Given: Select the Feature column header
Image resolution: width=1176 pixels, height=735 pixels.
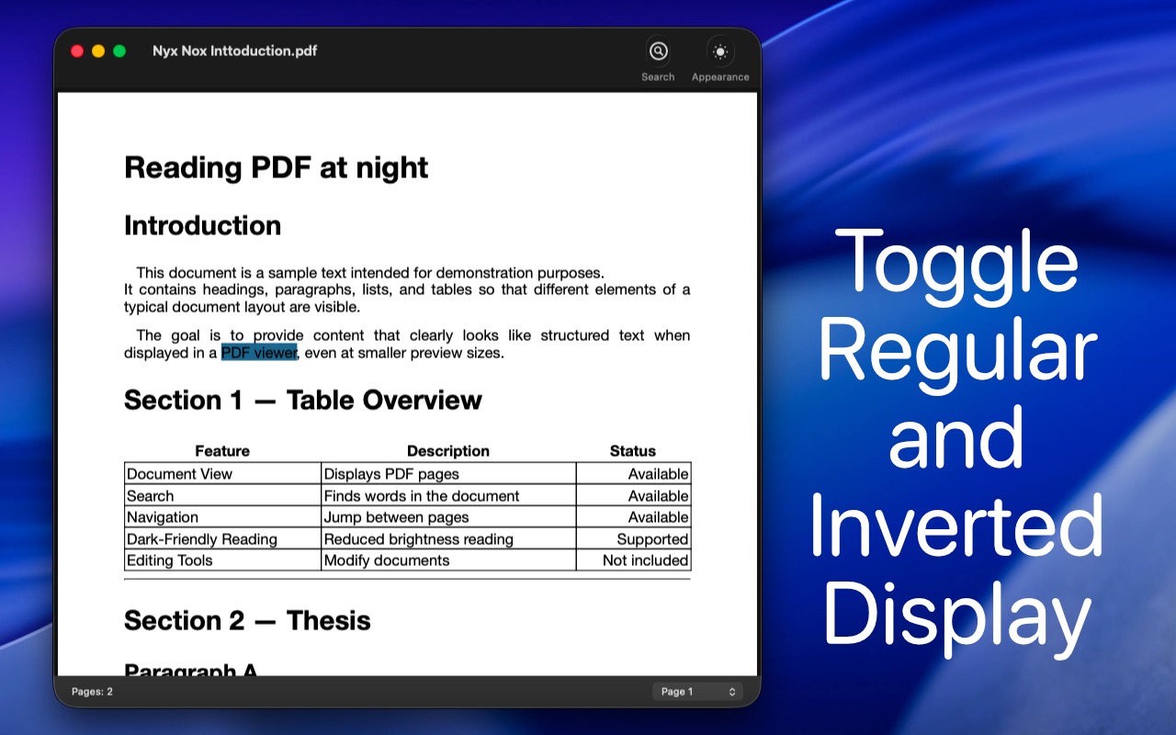Looking at the screenshot, I should pyautogui.click(x=222, y=451).
